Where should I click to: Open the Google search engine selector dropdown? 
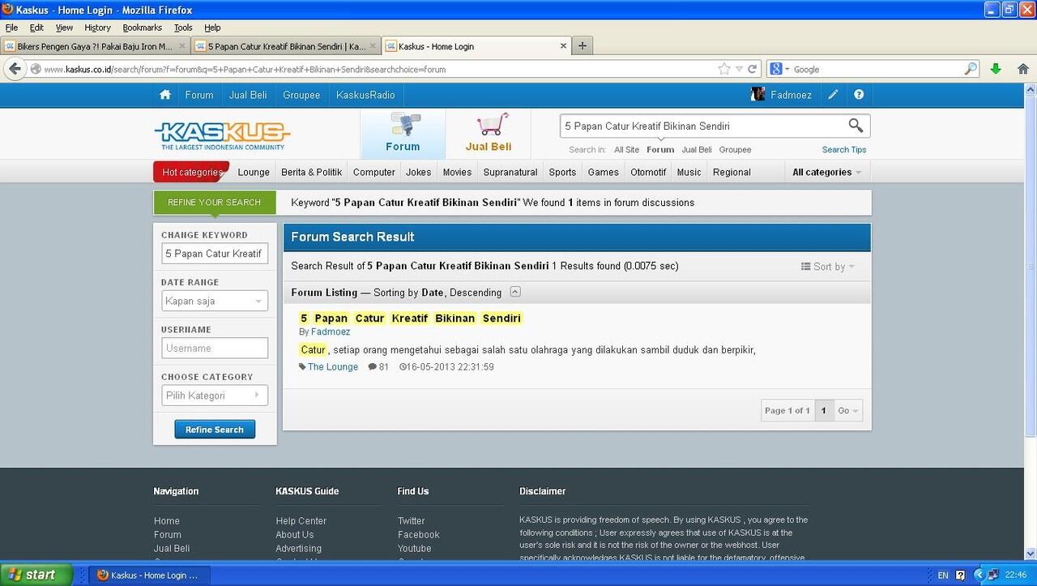point(779,69)
